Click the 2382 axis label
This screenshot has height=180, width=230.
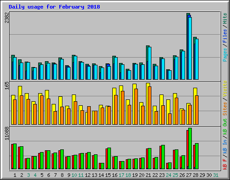7,18
